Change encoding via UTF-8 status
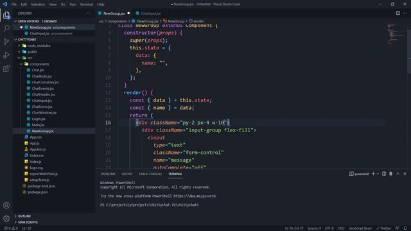 click(329, 228)
